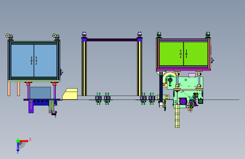Select the left yellow gantry column
Image resolution: width=245 pixels, height=159 pixels.
pos(84,68)
